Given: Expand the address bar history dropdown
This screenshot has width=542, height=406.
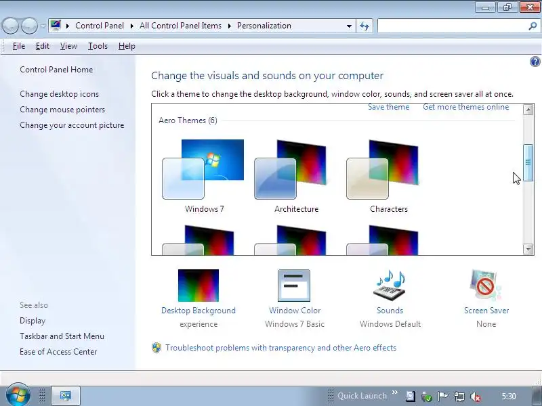Looking at the screenshot, I should [349, 26].
